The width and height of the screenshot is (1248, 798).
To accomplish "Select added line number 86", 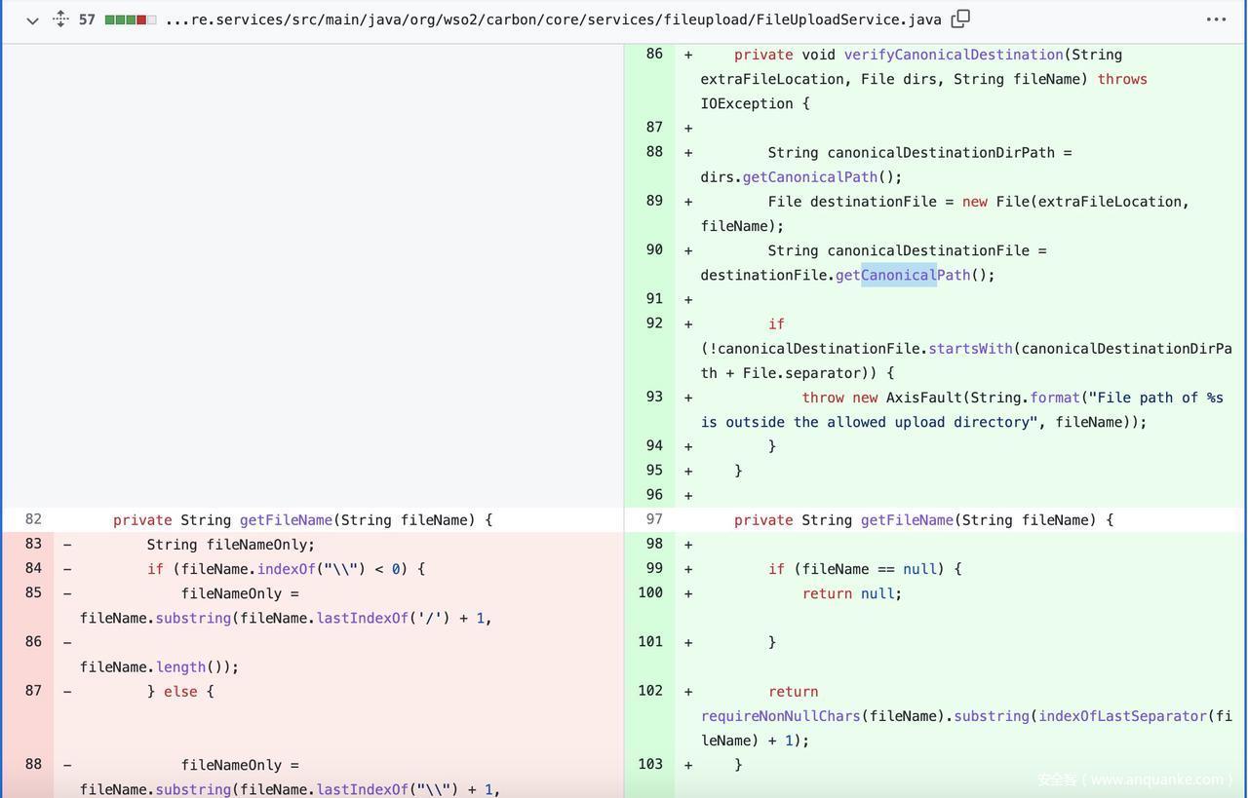I will [654, 55].
